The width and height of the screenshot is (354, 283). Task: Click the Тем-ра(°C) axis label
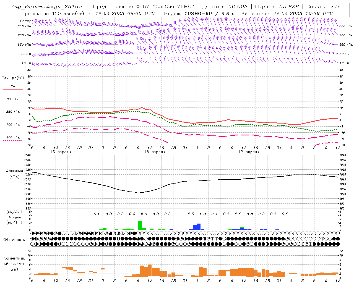tap(13, 78)
